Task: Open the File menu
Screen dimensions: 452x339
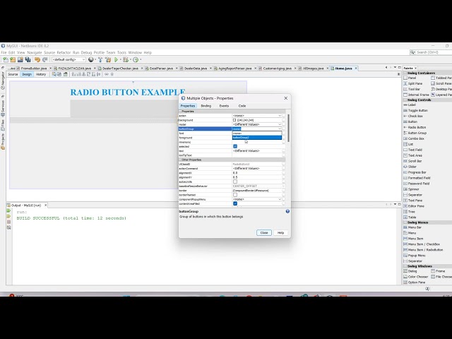Action: coord(4,52)
